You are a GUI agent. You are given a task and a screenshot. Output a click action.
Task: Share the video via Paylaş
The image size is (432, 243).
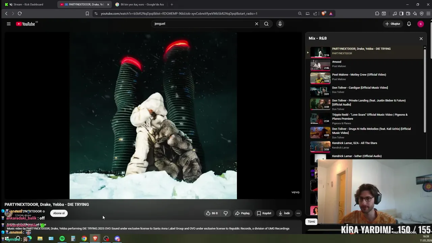point(242,213)
